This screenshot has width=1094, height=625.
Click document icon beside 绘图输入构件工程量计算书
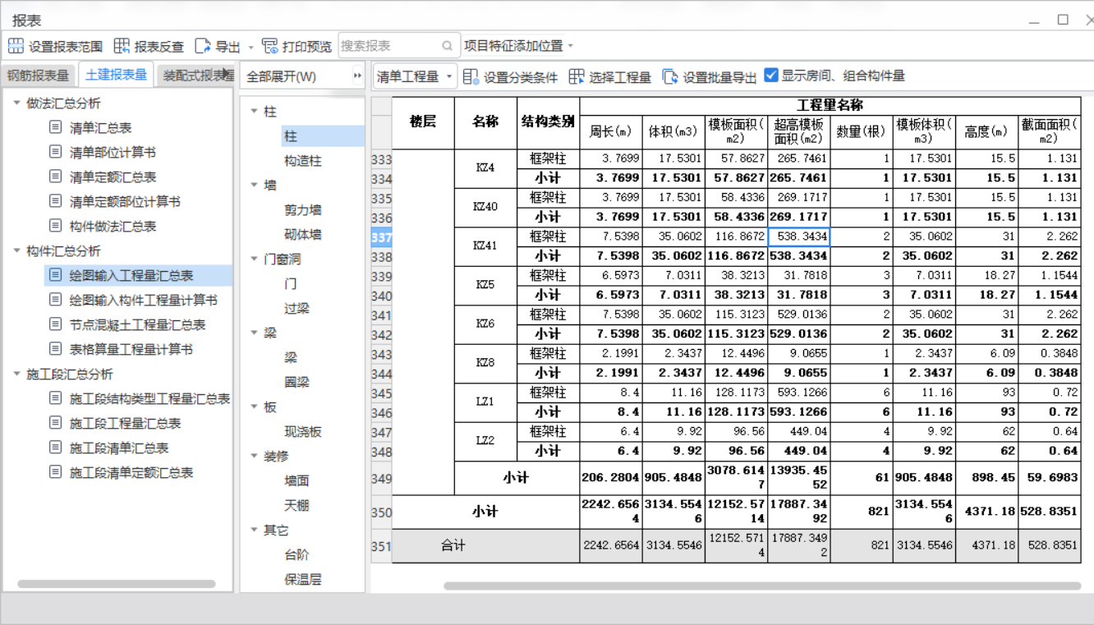(55, 300)
